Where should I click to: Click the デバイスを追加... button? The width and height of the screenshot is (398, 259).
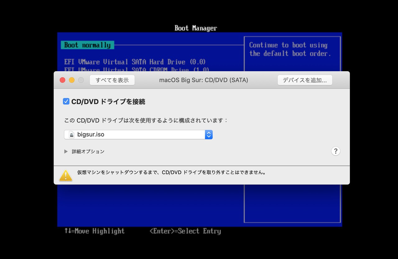305,80
